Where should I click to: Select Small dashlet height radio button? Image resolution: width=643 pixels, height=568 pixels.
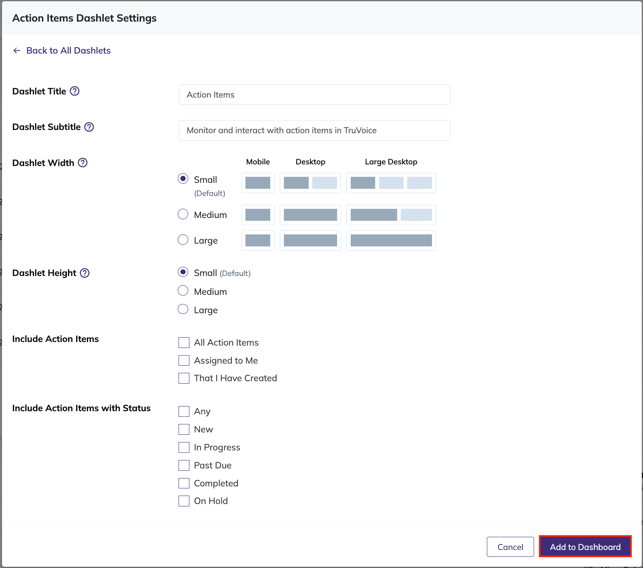(183, 272)
